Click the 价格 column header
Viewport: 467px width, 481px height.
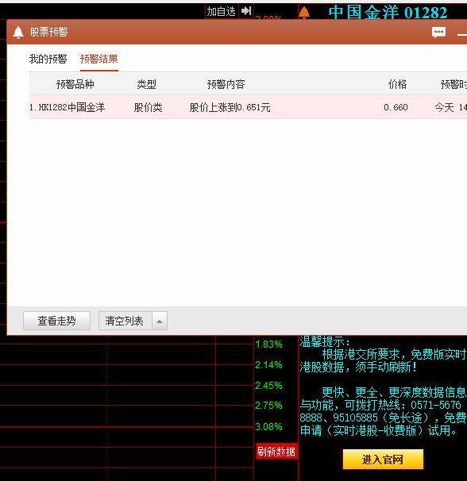[x=398, y=84]
